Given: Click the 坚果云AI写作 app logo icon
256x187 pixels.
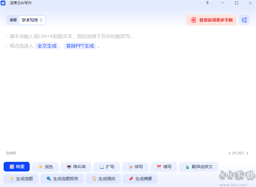Looking at the screenshot, I should point(3,3).
